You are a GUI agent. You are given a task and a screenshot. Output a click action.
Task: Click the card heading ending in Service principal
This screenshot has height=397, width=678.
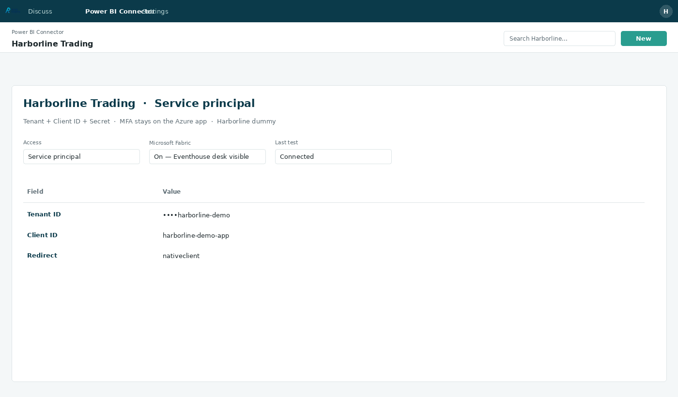pyautogui.click(x=139, y=103)
